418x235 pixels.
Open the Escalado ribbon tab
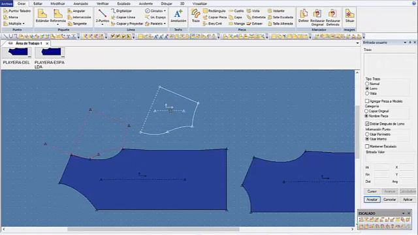(x=124, y=4)
